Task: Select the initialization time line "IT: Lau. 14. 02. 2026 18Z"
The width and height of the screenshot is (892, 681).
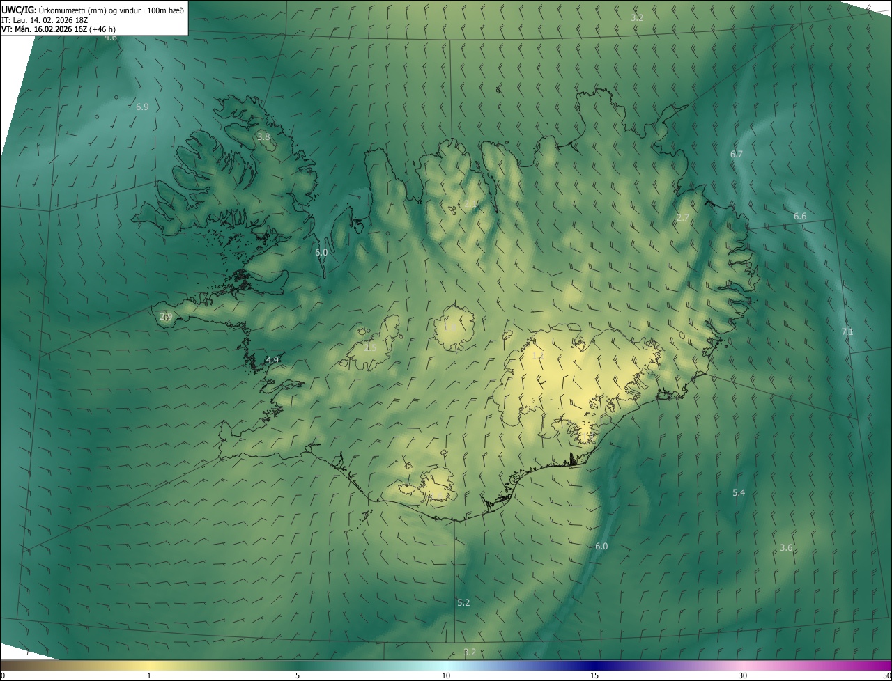Action: pyautogui.click(x=46, y=20)
